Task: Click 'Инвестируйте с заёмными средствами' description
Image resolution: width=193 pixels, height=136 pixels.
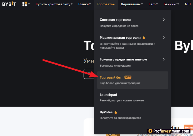Action: [127, 46]
